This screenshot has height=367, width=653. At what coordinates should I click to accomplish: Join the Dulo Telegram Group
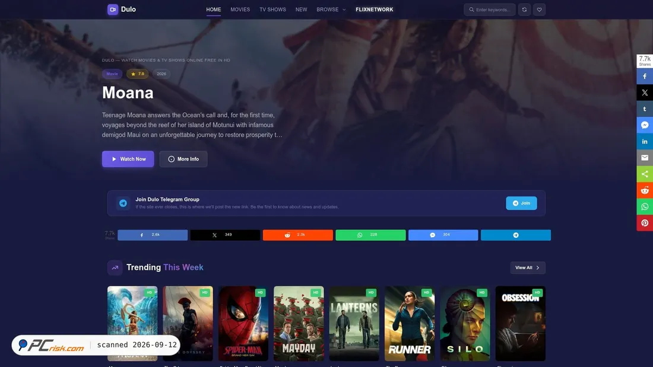[x=521, y=203]
